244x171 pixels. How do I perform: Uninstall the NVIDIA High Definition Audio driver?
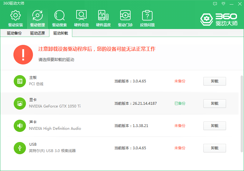tap(214, 126)
